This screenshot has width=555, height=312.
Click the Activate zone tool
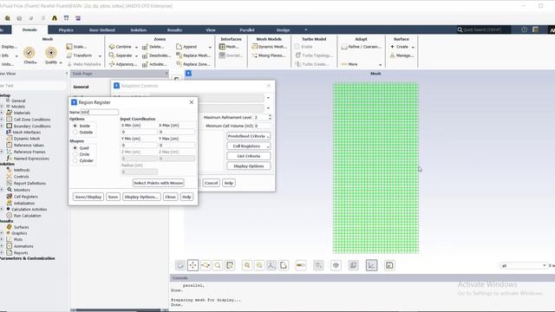[x=154, y=64]
